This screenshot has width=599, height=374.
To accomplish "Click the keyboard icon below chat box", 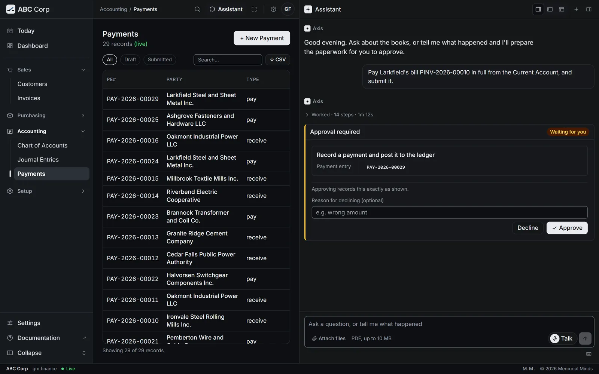I will [x=589, y=354].
